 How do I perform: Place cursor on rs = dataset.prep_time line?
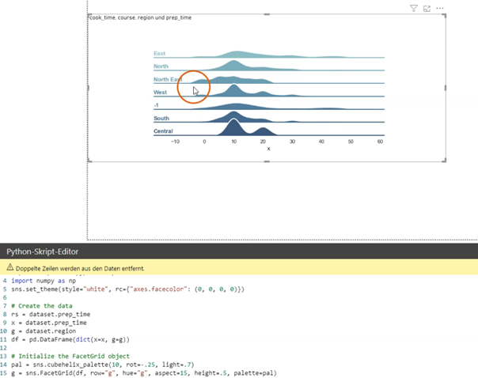click(x=51, y=314)
